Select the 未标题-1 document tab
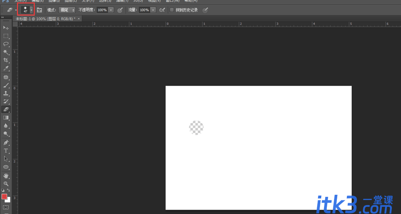401x214 pixels. tap(46, 19)
